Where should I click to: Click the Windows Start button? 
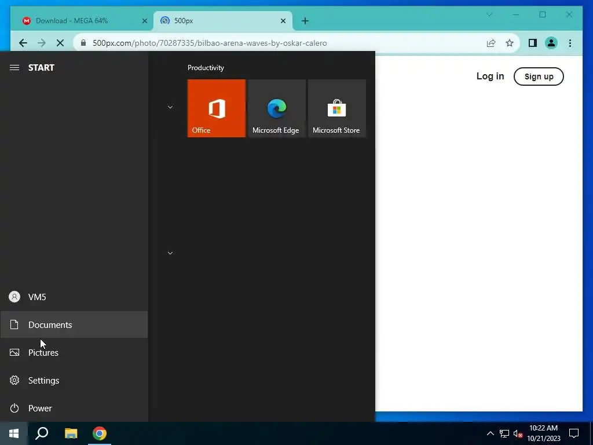coord(14,433)
